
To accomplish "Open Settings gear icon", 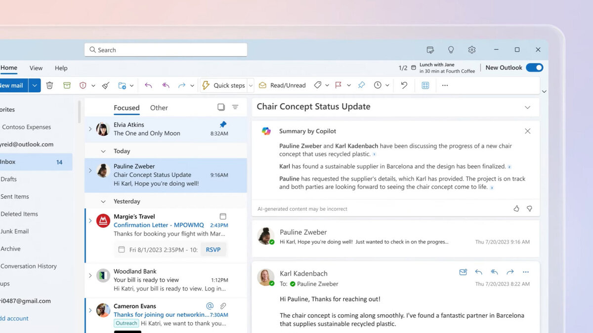I will pyautogui.click(x=471, y=50).
